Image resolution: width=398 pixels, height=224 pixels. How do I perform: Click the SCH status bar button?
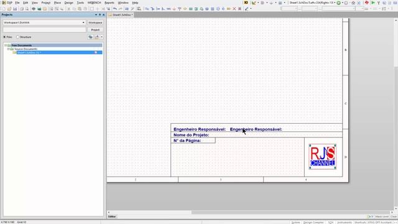click(330, 222)
